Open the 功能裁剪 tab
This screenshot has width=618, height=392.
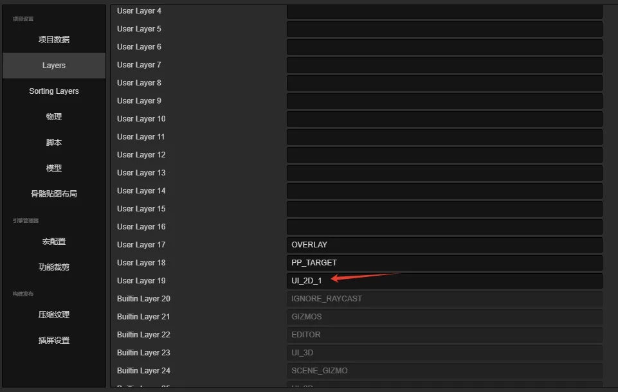coord(54,267)
